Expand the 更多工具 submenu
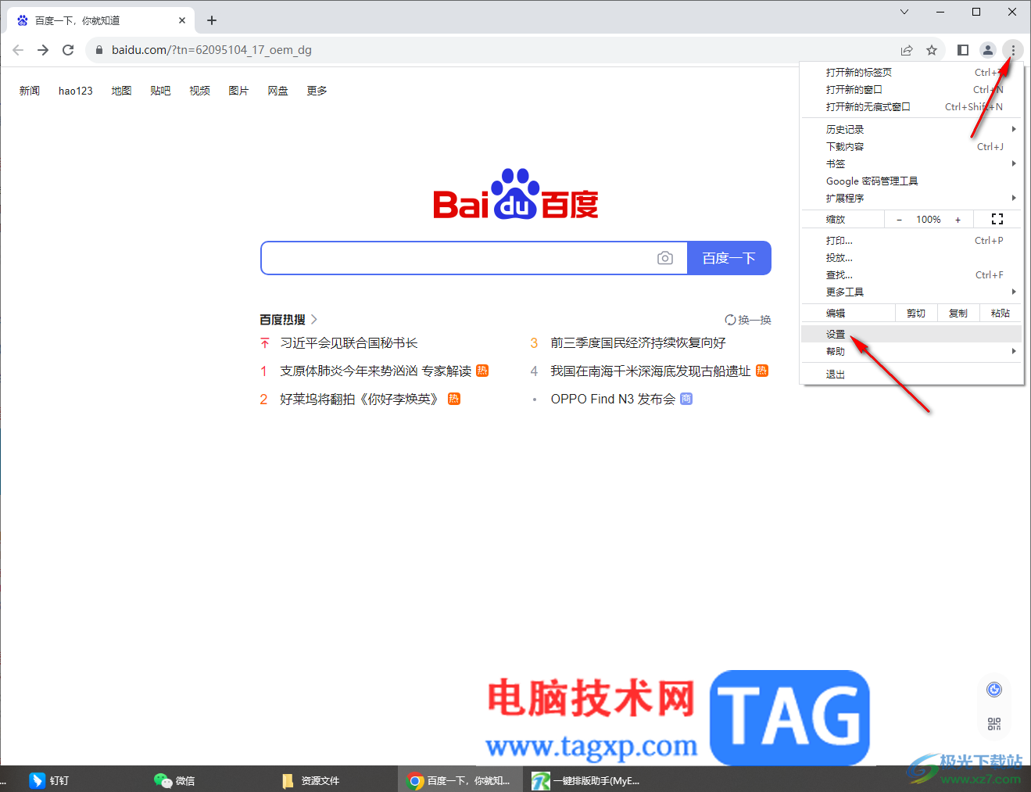Screen dimensions: 1031x792 coord(911,292)
